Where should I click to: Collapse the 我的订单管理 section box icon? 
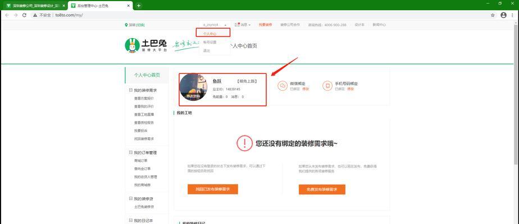130,153
